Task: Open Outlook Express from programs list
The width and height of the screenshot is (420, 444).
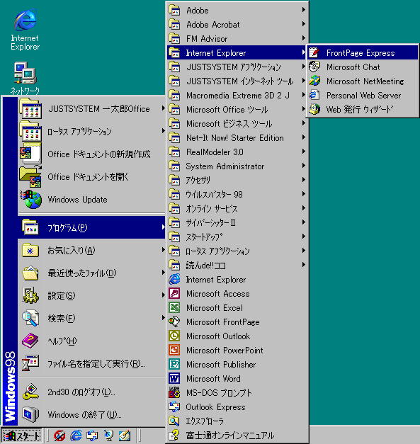Action: click(x=237, y=406)
